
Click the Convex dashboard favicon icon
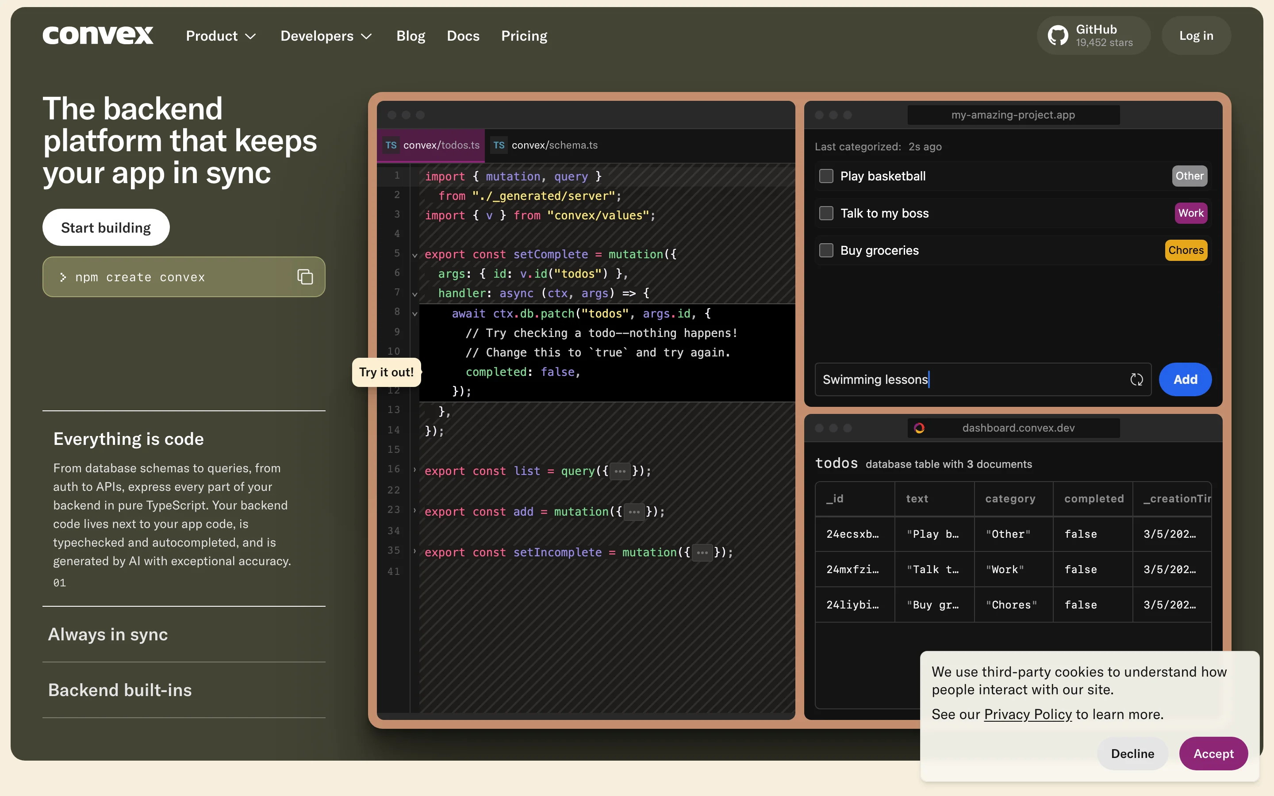coord(919,428)
